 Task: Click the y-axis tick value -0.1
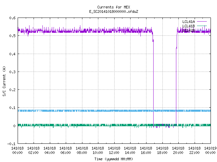tap(11, 144)
